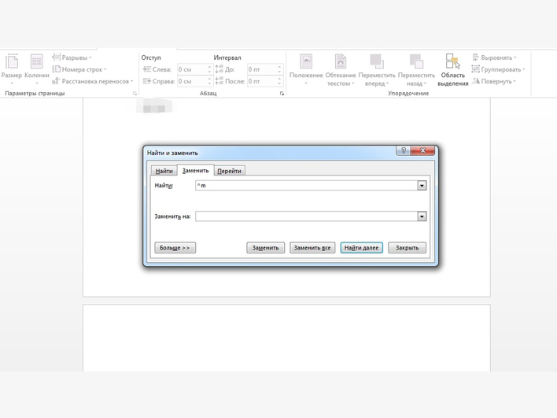The width and height of the screenshot is (557, 418).
Task: Click the Найти search text field
Action: 306,186
